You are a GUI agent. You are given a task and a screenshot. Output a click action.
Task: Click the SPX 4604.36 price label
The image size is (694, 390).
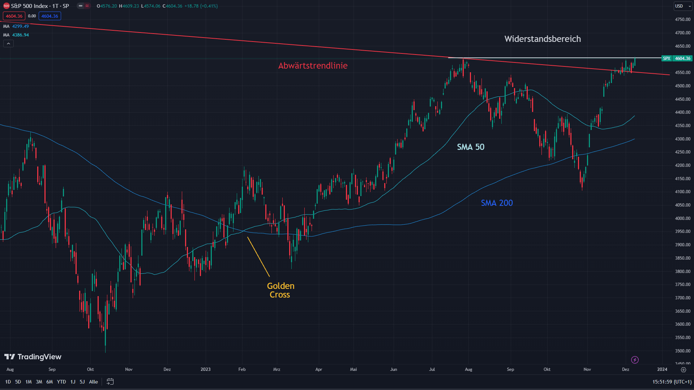(x=677, y=58)
